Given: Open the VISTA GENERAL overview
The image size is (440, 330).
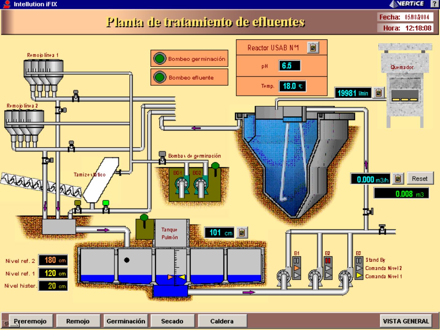Looking at the screenshot, I should pyautogui.click(x=406, y=321).
